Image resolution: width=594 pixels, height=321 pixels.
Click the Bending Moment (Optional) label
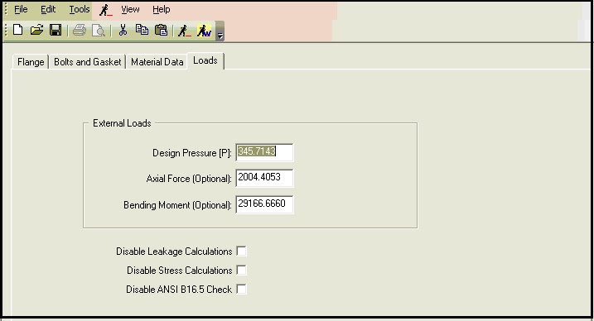coord(177,205)
